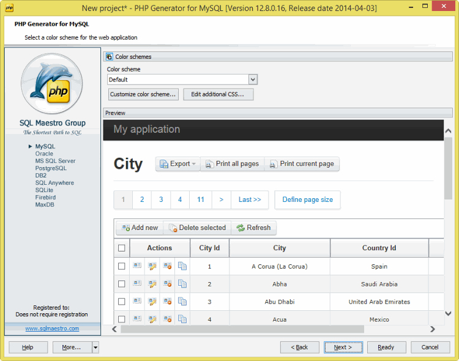Select Oracle in the product list
The width and height of the screenshot is (459, 361).
tap(44, 154)
